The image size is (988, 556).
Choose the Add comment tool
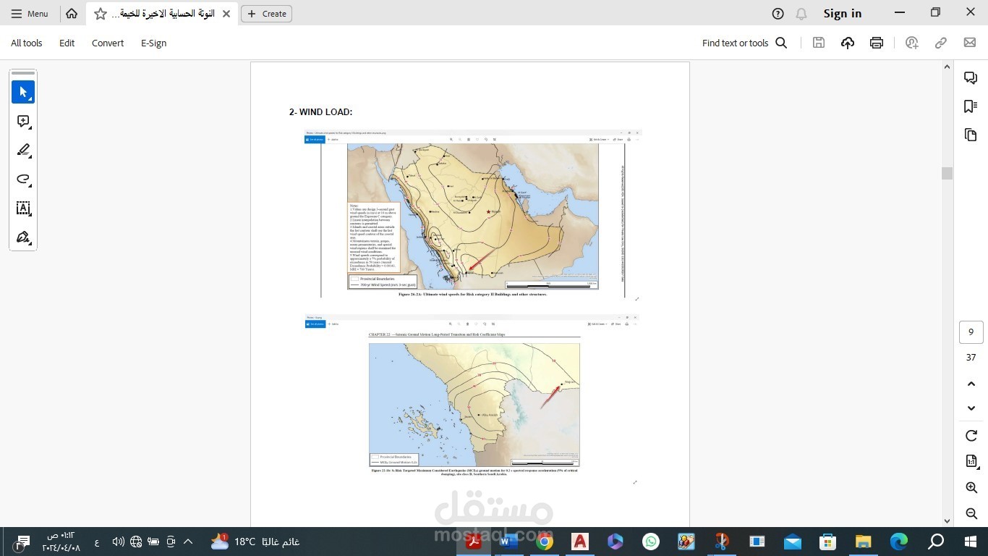coord(23,122)
